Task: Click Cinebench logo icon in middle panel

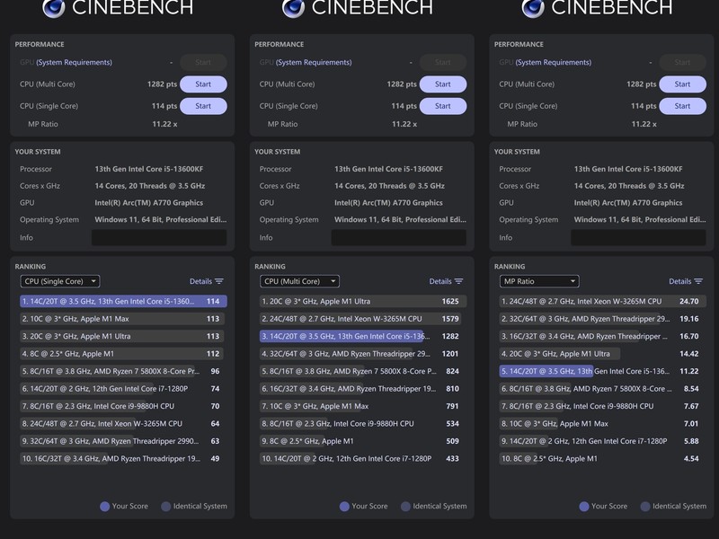Action: [x=294, y=8]
